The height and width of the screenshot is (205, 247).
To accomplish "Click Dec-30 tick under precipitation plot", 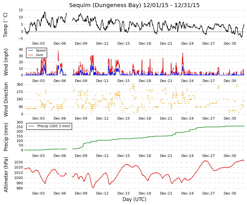I will tap(230, 156).
